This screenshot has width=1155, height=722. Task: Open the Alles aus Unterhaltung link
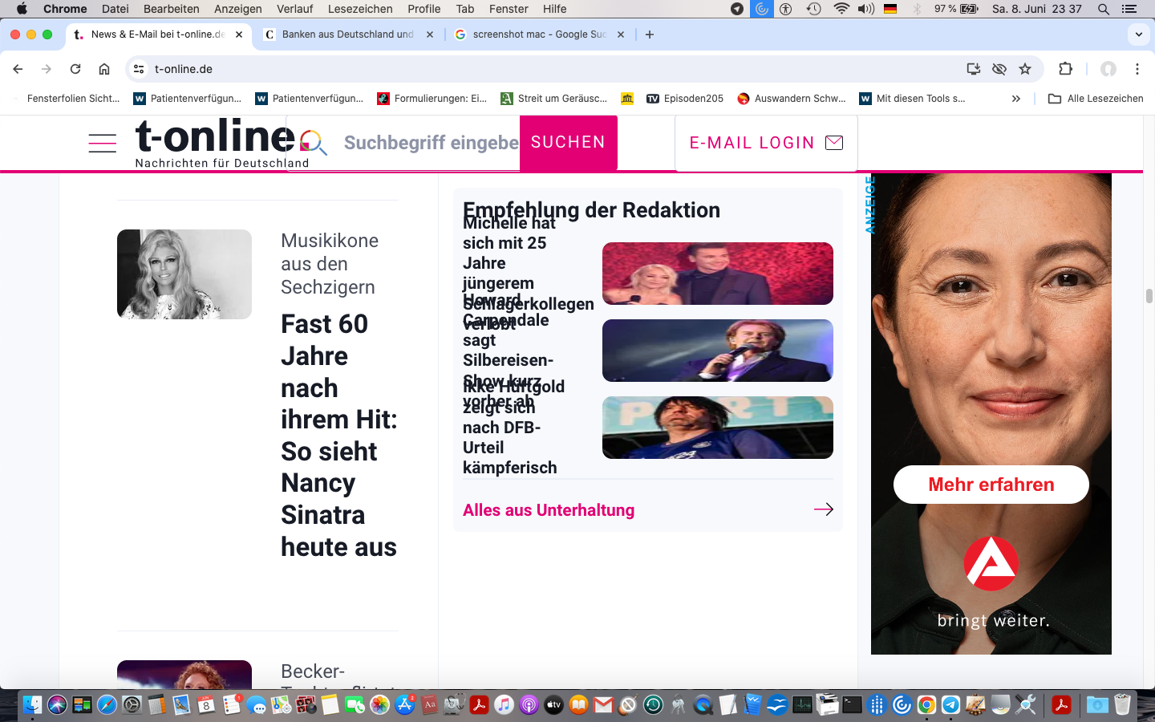point(549,510)
